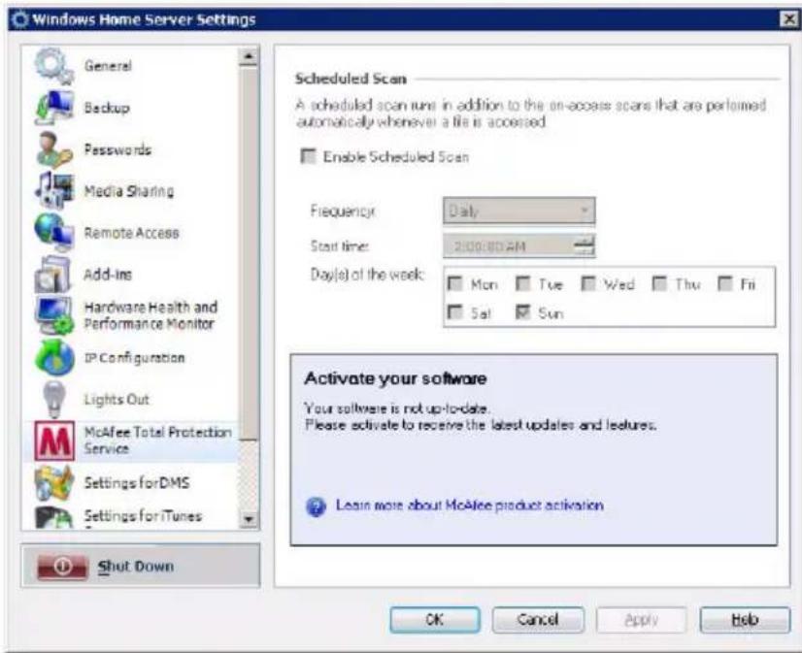Click the Start time spinner arrows
Viewport: 802px width, 653px height.
584,245
